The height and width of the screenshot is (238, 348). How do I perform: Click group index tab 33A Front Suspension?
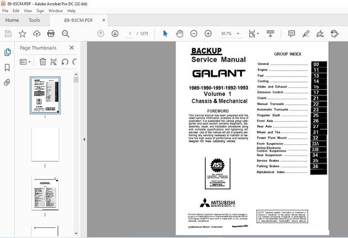click(x=319, y=144)
